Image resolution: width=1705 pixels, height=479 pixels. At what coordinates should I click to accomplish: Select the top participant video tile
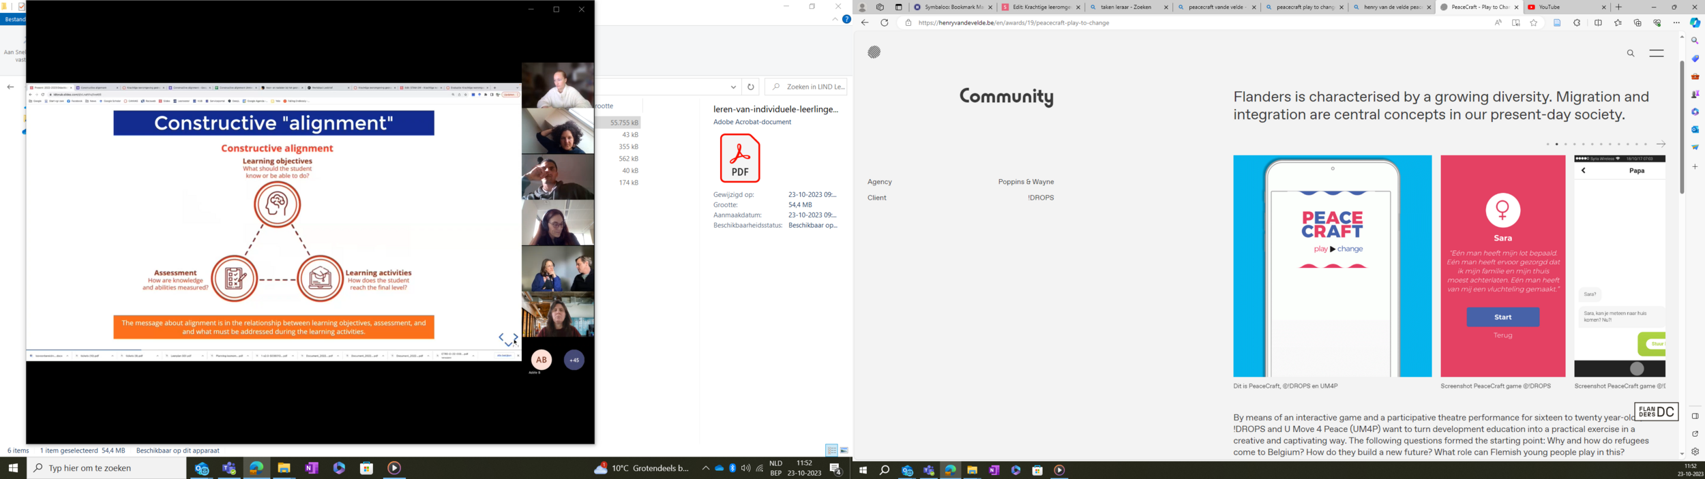(x=558, y=85)
